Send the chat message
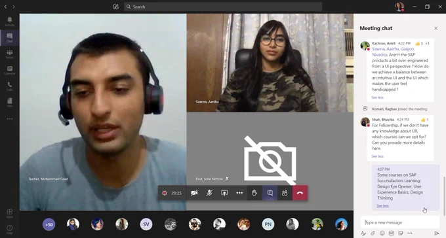 (437, 233)
